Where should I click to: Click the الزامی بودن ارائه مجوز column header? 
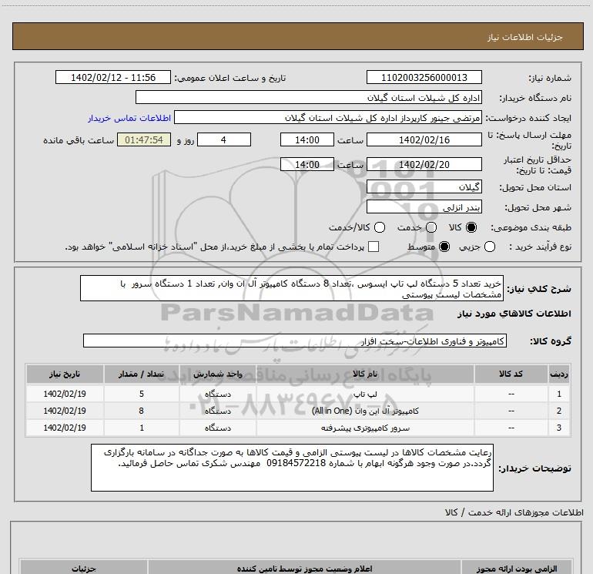516,569
